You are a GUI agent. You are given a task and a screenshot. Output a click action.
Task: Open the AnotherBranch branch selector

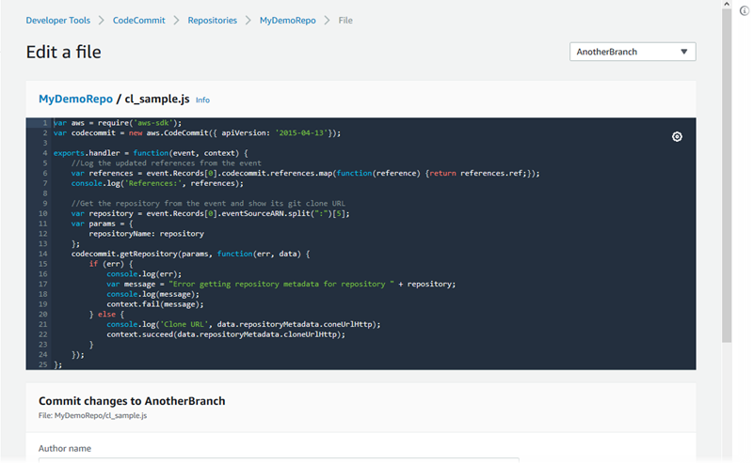633,52
